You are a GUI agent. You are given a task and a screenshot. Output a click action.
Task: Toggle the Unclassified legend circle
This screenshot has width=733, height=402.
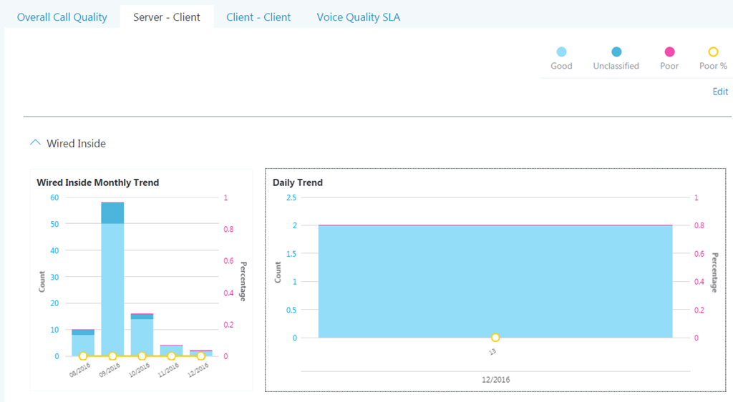pyautogui.click(x=616, y=52)
